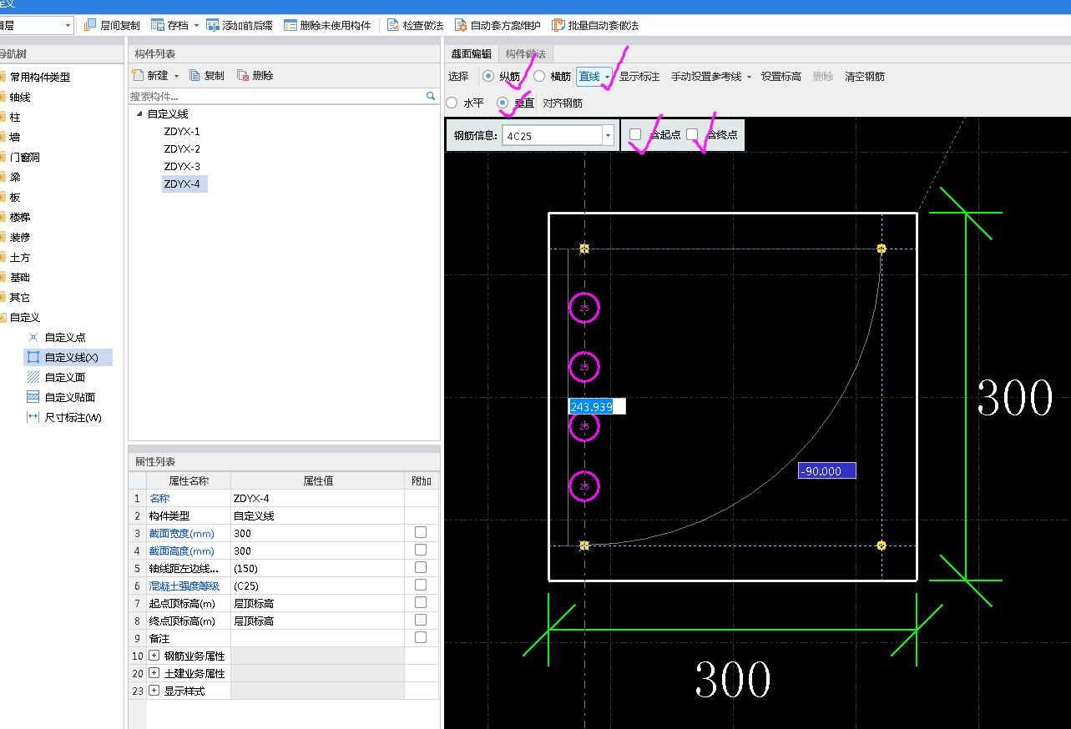1071x729 pixels.
Task: Open the floor selection dropdown
Action: [68, 26]
